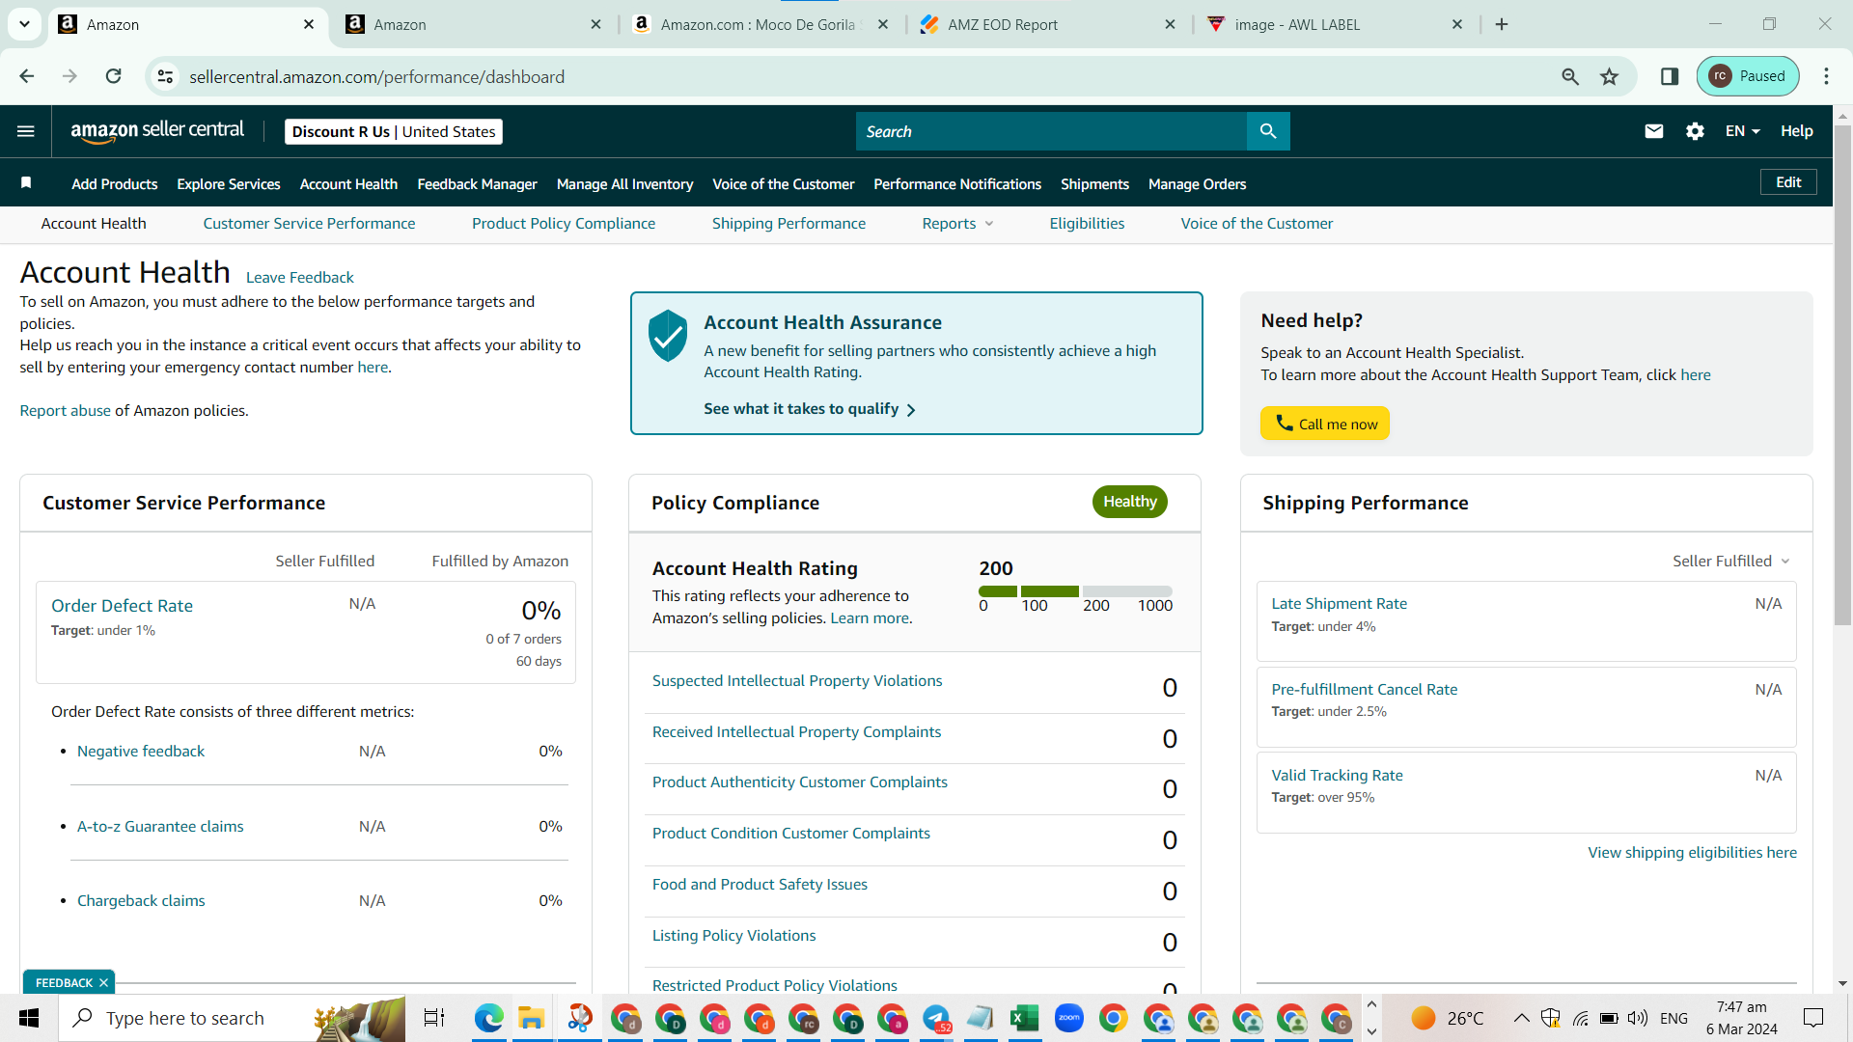Screen dimensions: 1853x1042
Task: Click the search magnifier button
Action: pyautogui.click(x=1268, y=131)
